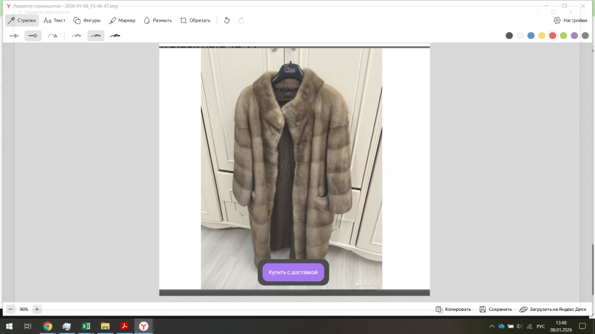
Task: Upload via Загрузить на Яндекс Диск
Action: [x=553, y=309]
